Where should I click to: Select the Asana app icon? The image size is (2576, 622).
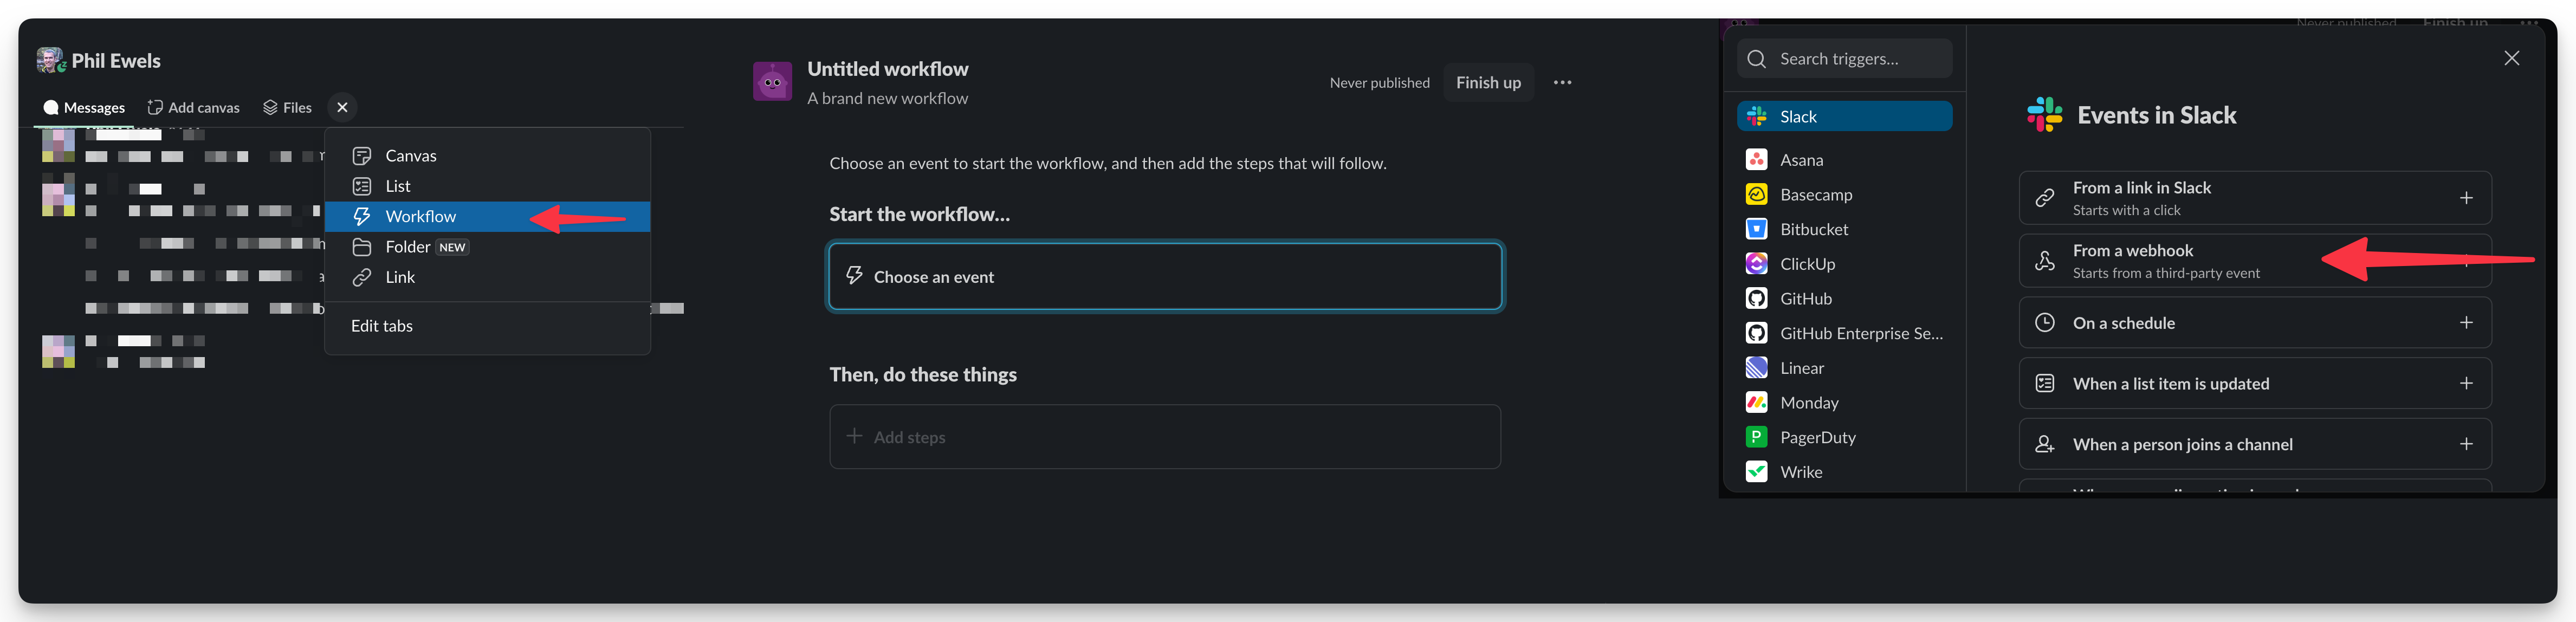1756,160
